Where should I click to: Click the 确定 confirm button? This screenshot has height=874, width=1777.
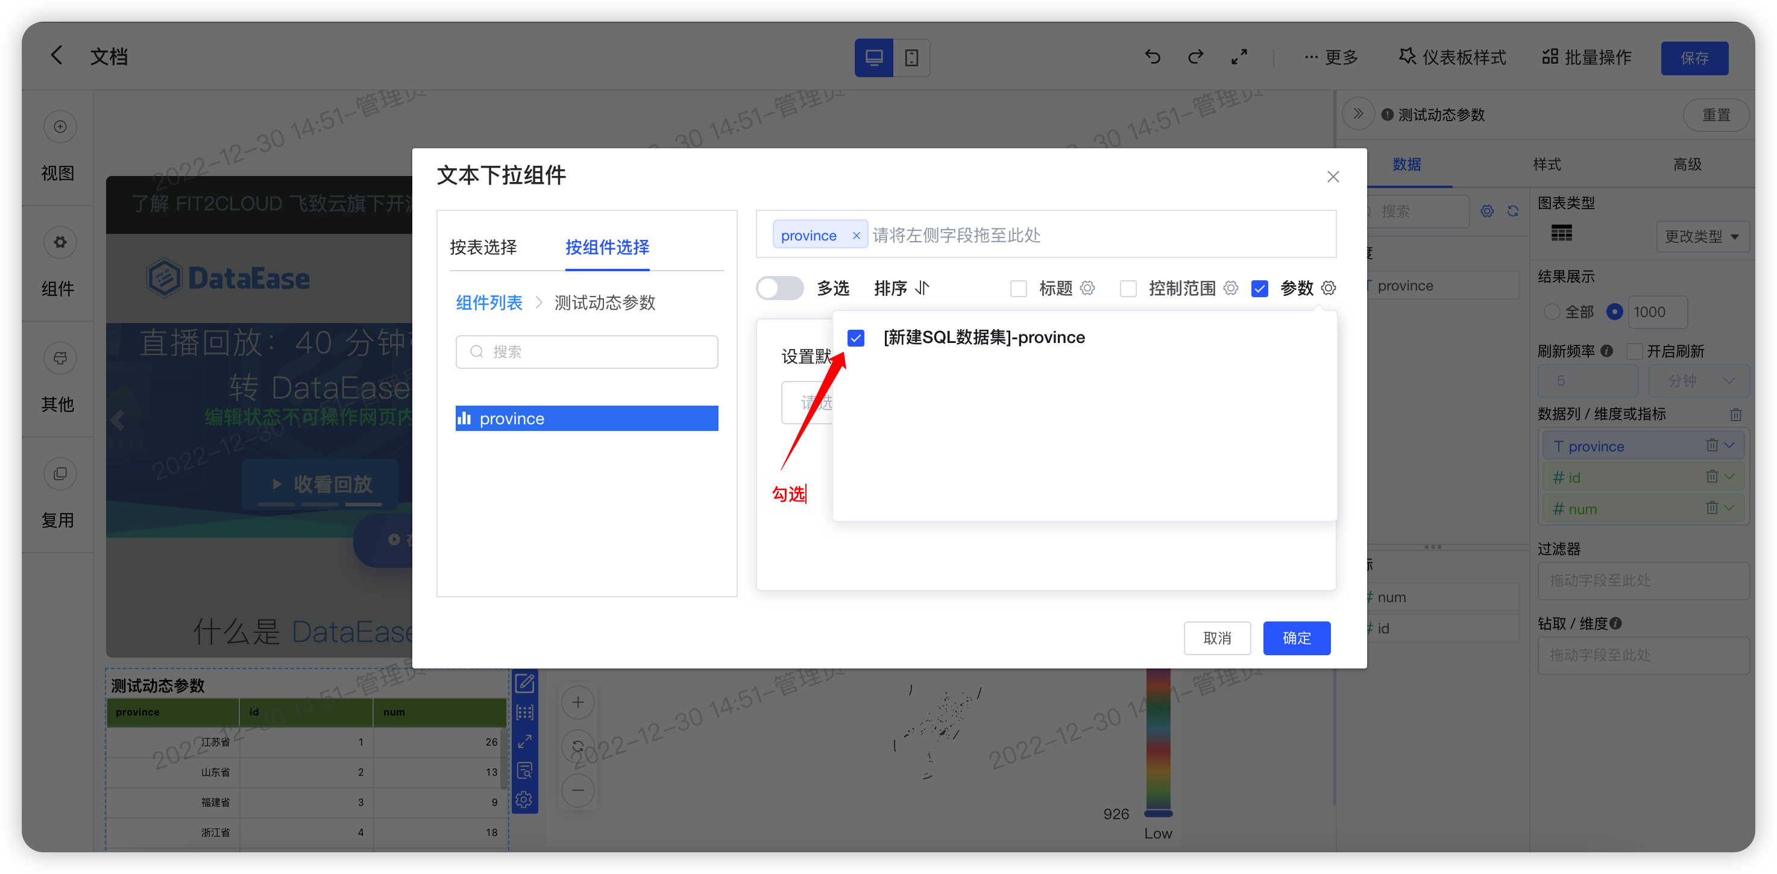[1296, 638]
